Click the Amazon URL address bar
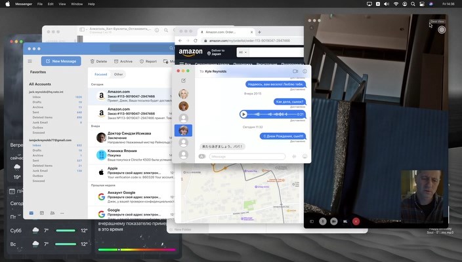The image size is (462, 262). coord(252,41)
